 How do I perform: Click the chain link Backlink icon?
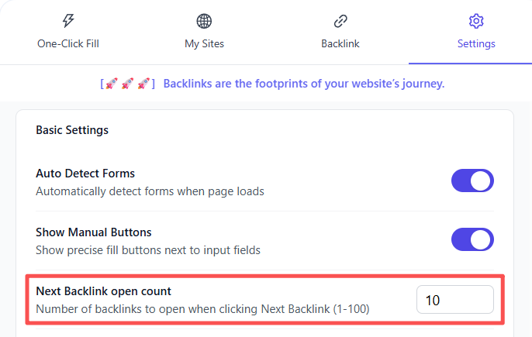340,21
